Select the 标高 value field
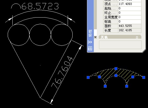Screen dimensions: 148x108 pyautogui.click(x=130, y=21)
